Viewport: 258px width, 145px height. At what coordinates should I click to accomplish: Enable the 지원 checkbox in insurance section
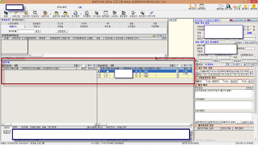tap(231, 57)
